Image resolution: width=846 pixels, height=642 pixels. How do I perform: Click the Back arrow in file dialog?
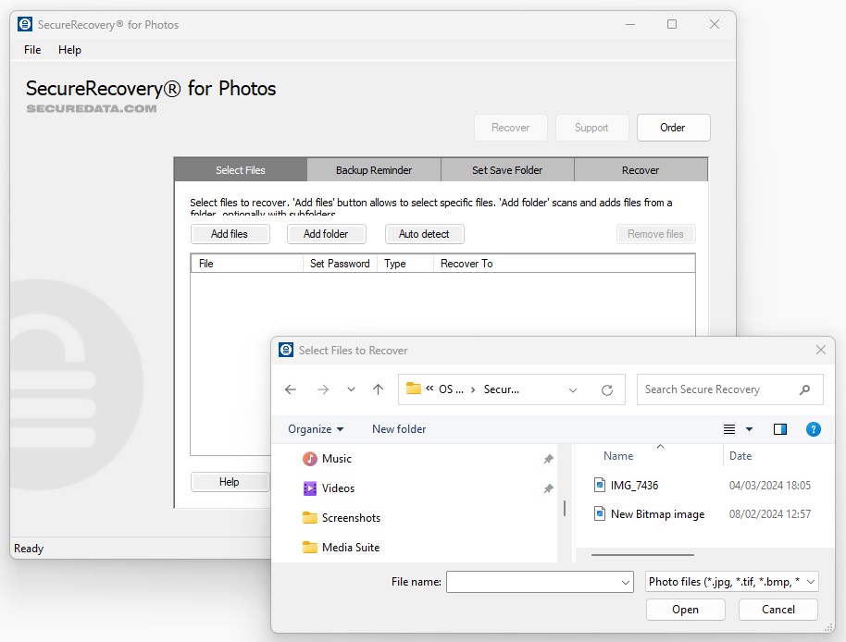(x=291, y=389)
